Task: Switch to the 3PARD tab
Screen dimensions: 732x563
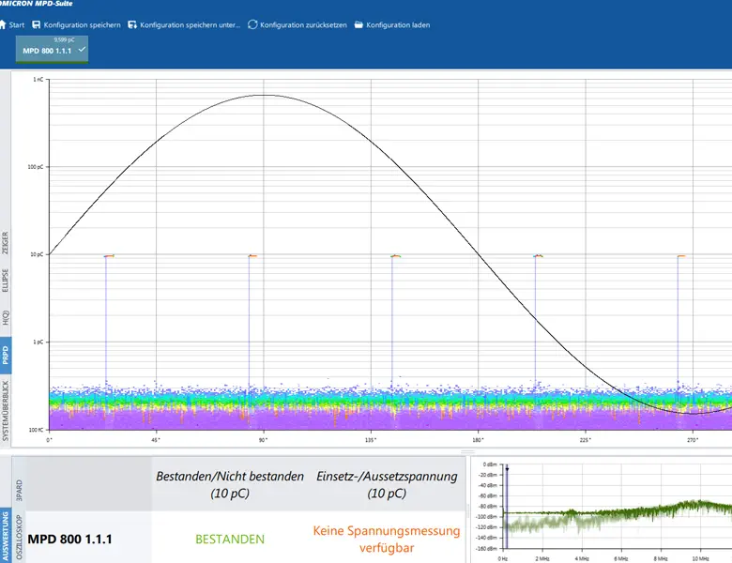Action: click(x=20, y=488)
